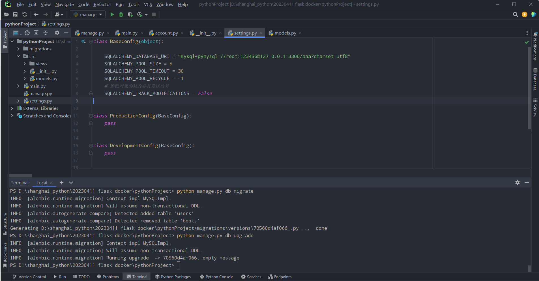This screenshot has width=539, height=281.
Task: Collapse all items in Project tree
Action: click(46, 33)
